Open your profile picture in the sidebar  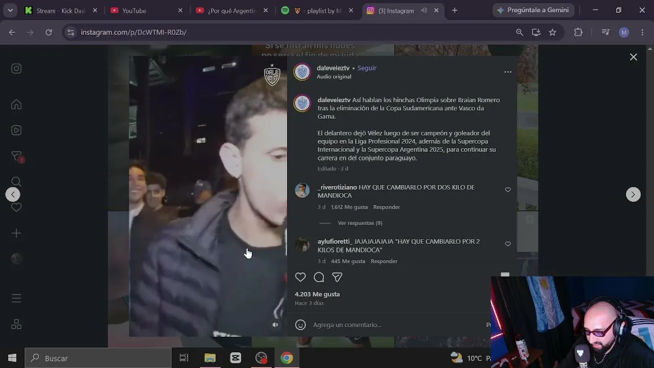16,259
